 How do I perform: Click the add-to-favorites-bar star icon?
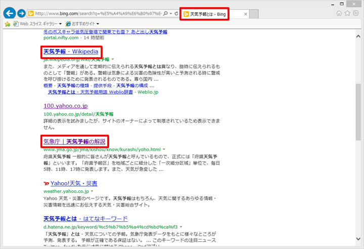[x=8, y=24]
